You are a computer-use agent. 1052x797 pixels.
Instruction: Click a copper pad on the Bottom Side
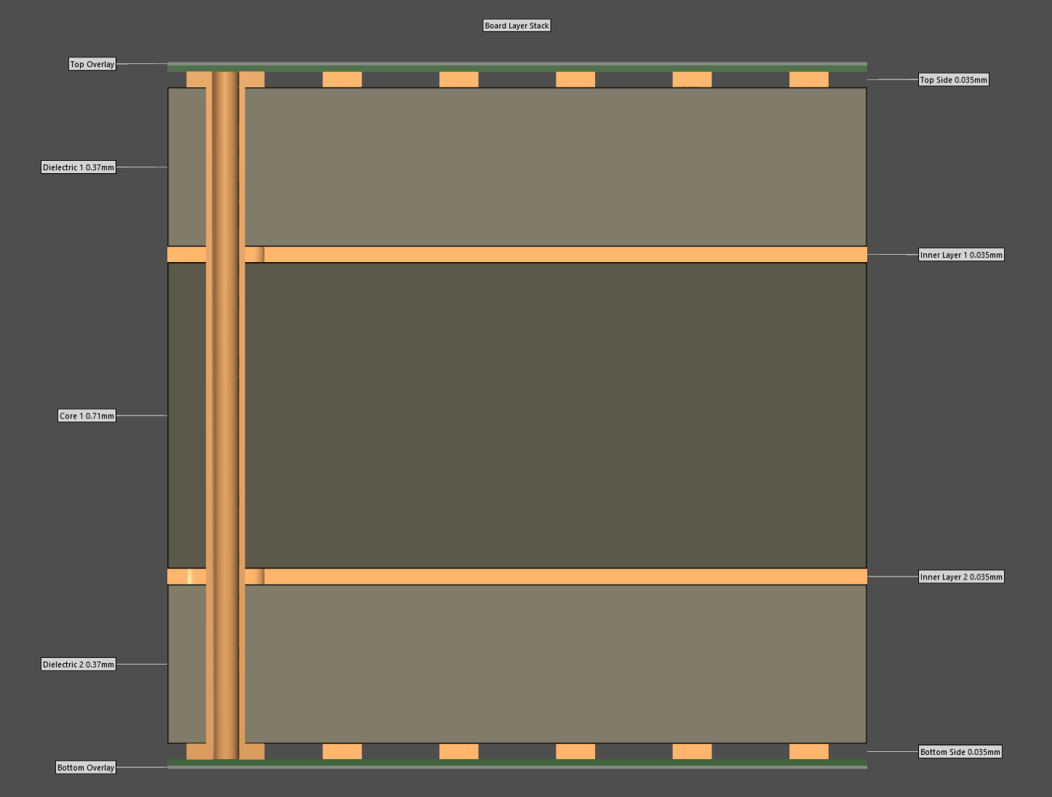[458, 751]
